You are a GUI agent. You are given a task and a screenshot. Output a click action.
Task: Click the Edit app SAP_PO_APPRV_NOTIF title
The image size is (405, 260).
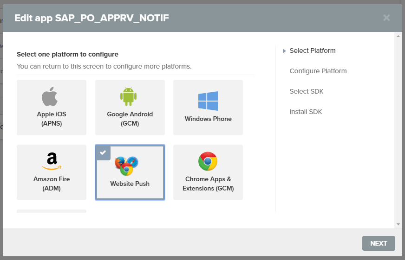pos(91,18)
